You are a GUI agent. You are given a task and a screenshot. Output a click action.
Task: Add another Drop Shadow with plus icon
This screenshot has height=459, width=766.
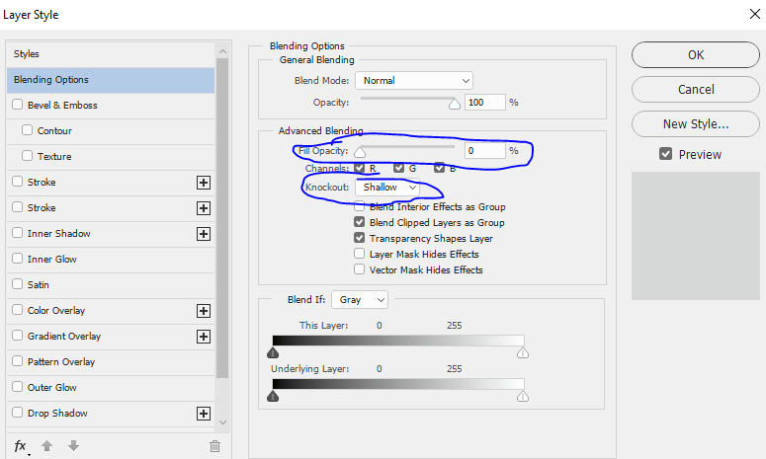[x=204, y=414]
